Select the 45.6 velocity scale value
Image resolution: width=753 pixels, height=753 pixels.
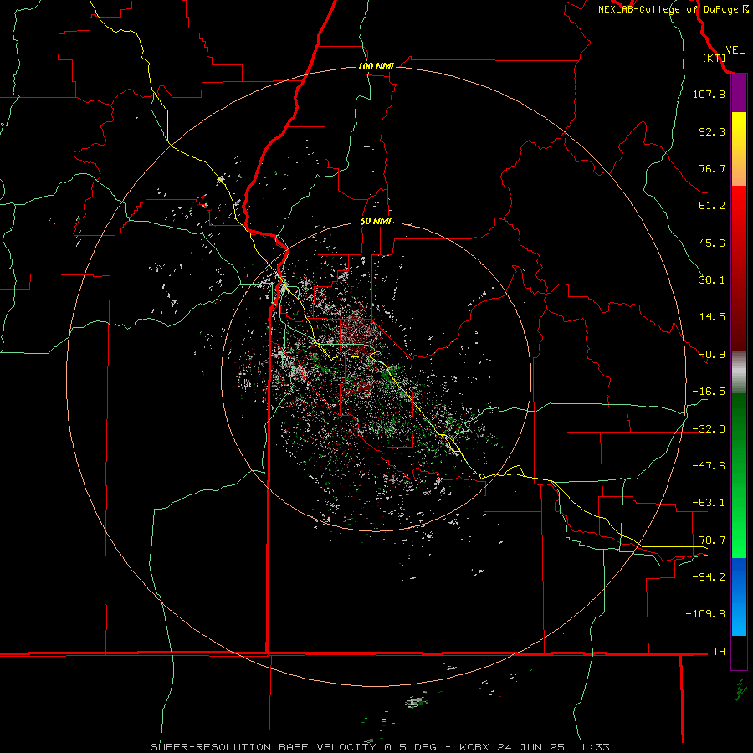click(712, 243)
